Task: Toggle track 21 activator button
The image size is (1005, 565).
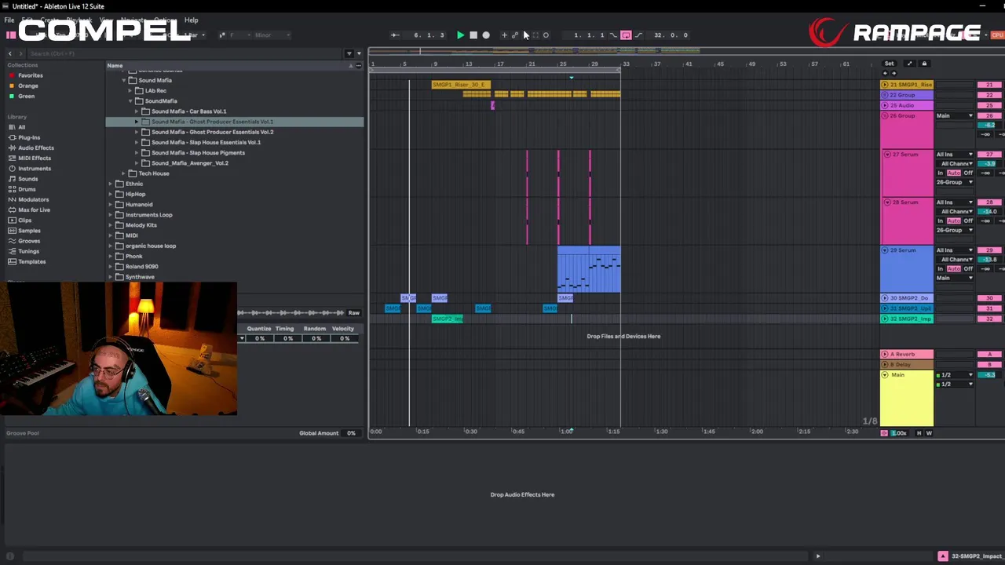Action: pos(989,85)
